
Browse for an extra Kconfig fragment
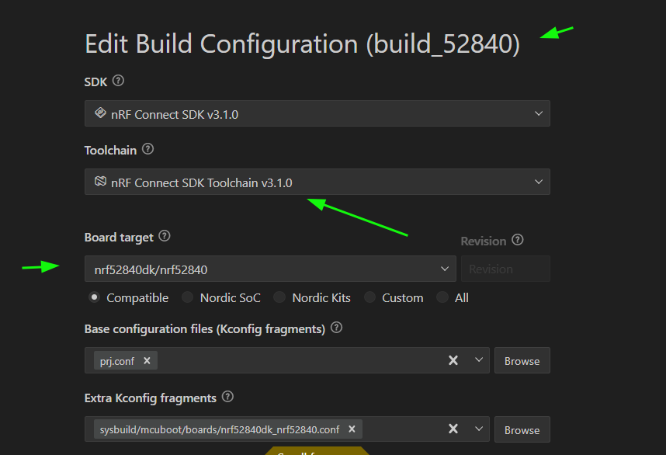coord(522,429)
